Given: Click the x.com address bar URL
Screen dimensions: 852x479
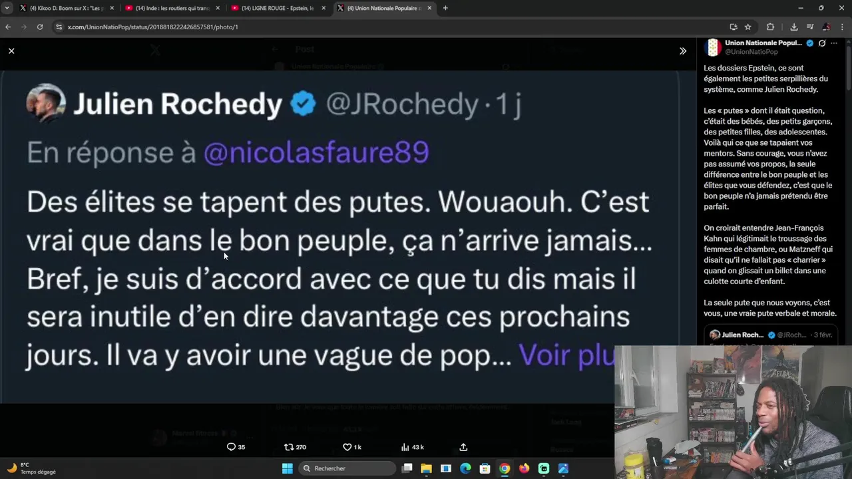Looking at the screenshot, I should [x=152, y=27].
